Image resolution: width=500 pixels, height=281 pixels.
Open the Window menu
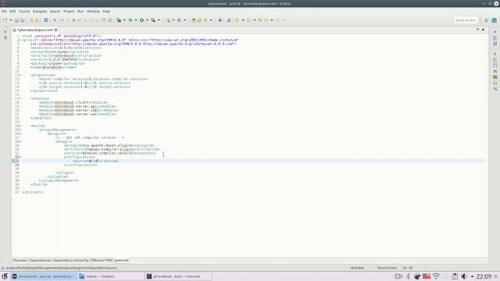[x=94, y=11]
